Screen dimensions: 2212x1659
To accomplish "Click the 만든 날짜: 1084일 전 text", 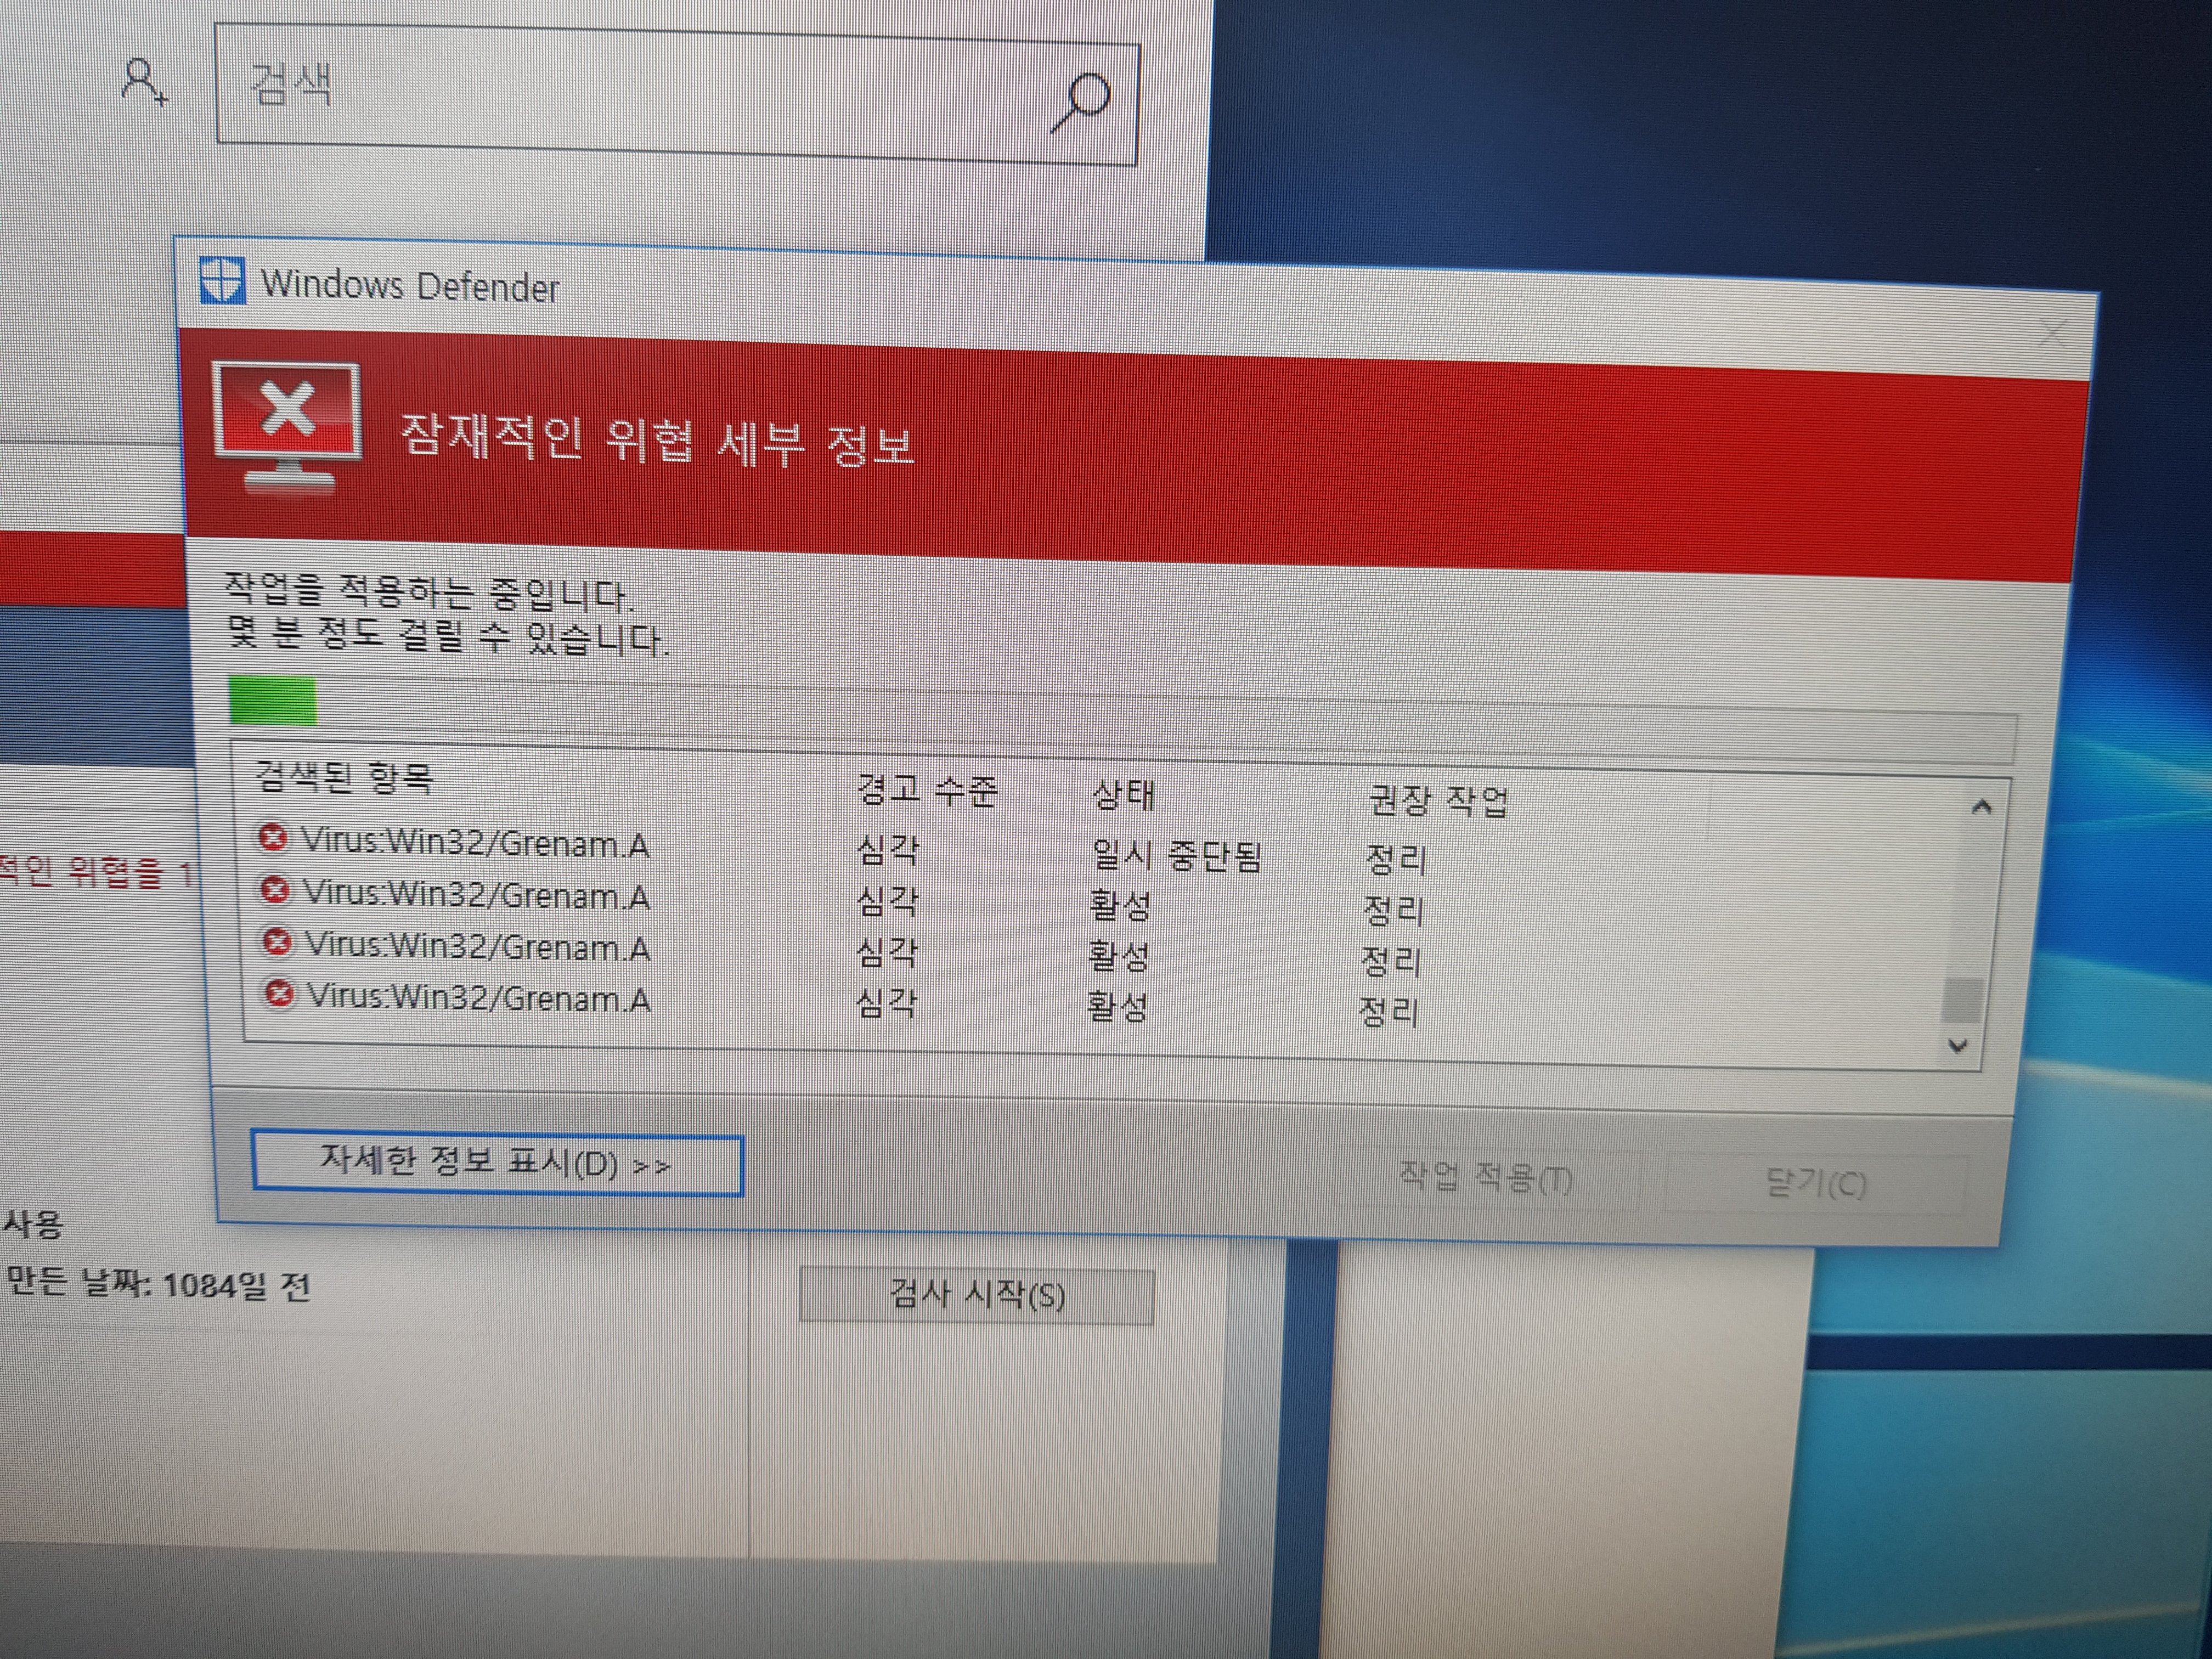I will coord(159,1284).
